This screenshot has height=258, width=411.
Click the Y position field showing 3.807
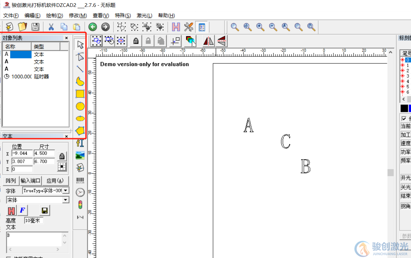tap(22, 161)
